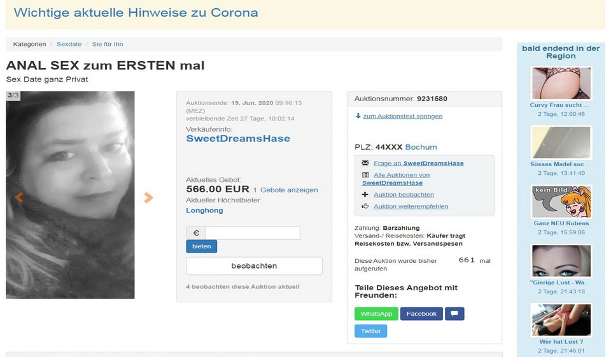Show the previous photo with left arrow
Screen dimensions: 611x357
19,197
